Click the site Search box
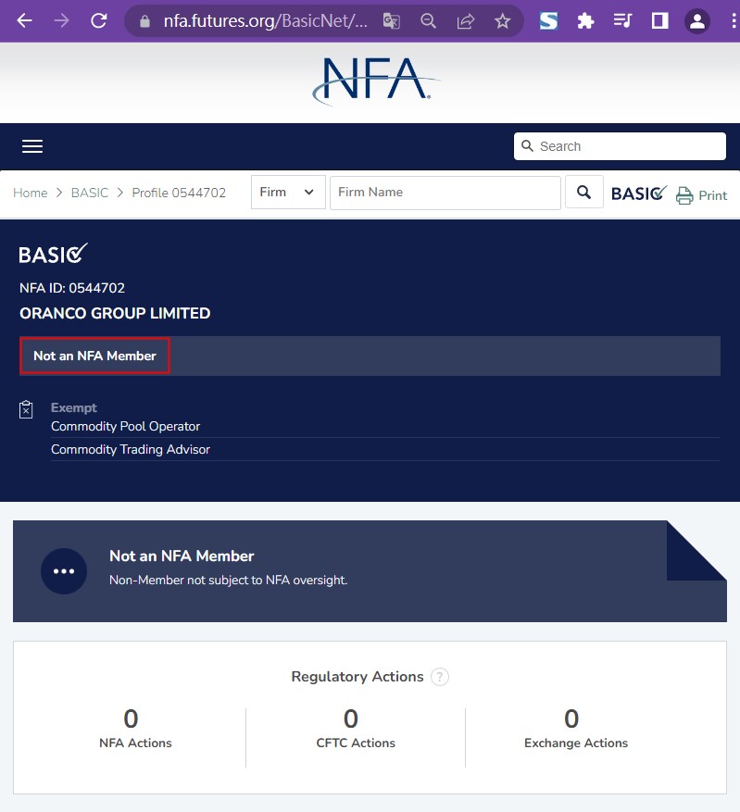Viewport: 740px width, 812px height. pyautogui.click(x=620, y=146)
